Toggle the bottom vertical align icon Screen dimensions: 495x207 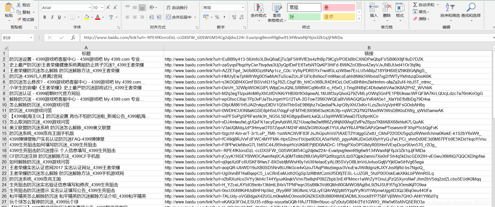pos(142,8)
